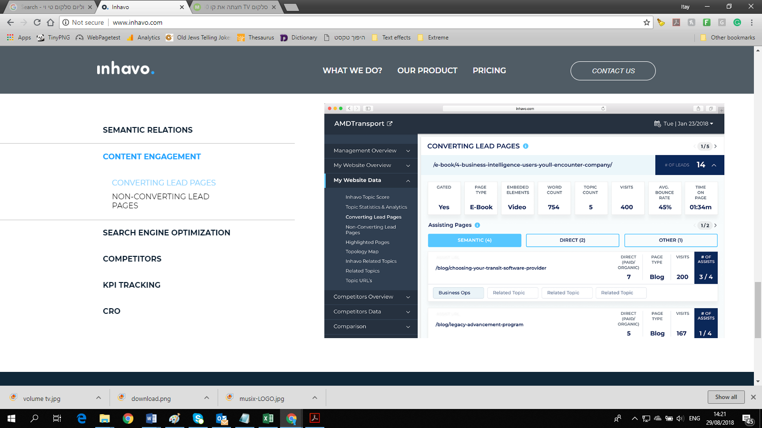Open the browser home page icon
The image size is (762, 428).
[x=50, y=22]
